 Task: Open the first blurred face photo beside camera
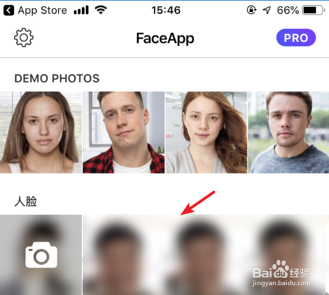coord(124,255)
